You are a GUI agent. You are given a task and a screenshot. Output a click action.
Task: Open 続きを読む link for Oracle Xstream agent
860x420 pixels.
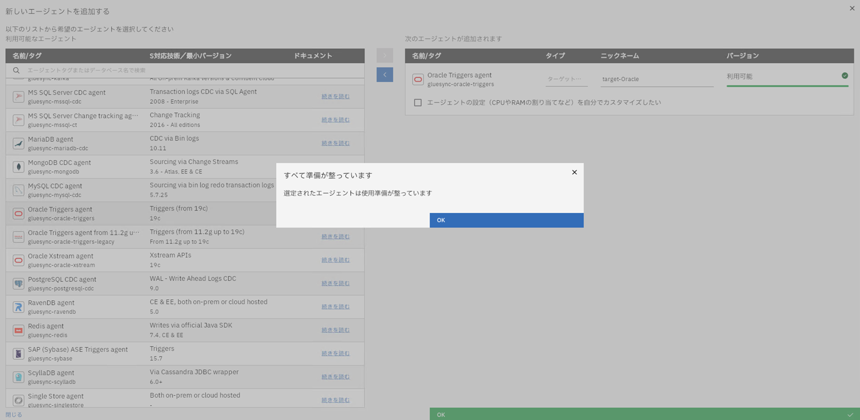[335, 260]
